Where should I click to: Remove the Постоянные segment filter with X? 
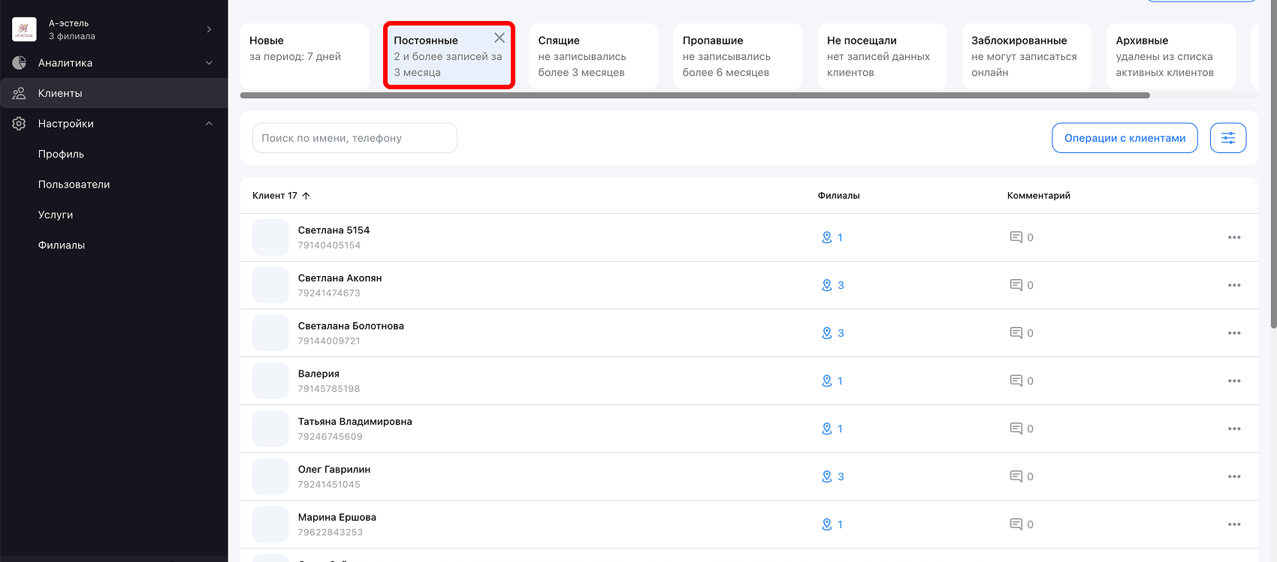point(500,38)
